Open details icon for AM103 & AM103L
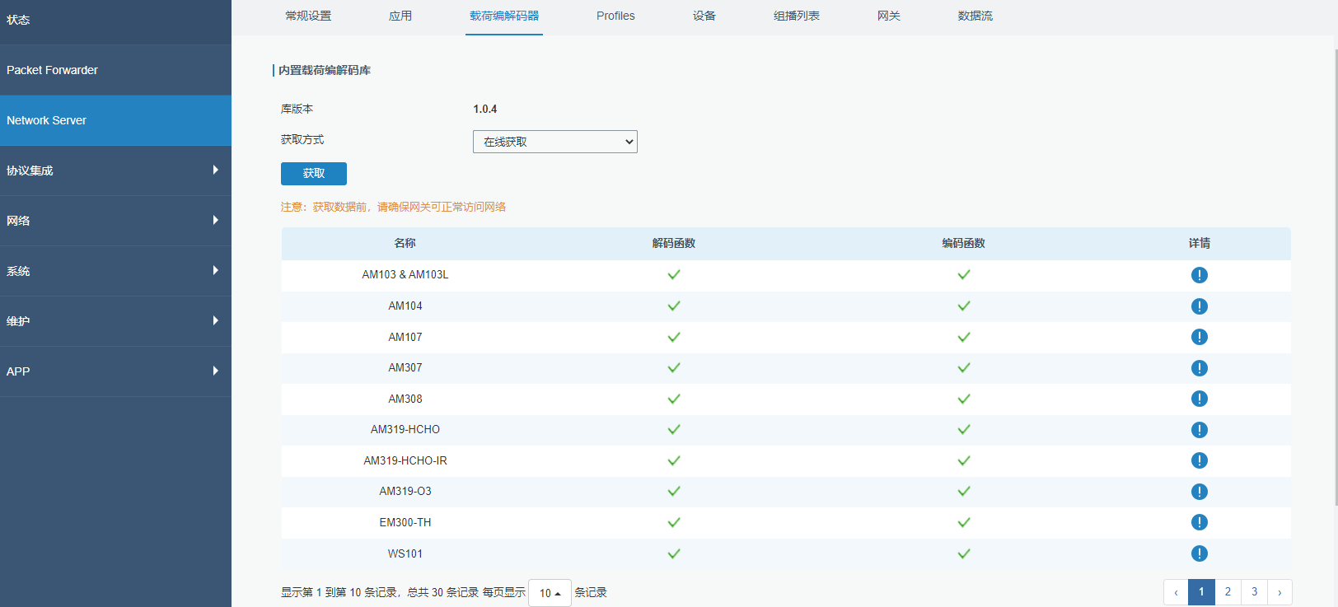 (x=1199, y=275)
